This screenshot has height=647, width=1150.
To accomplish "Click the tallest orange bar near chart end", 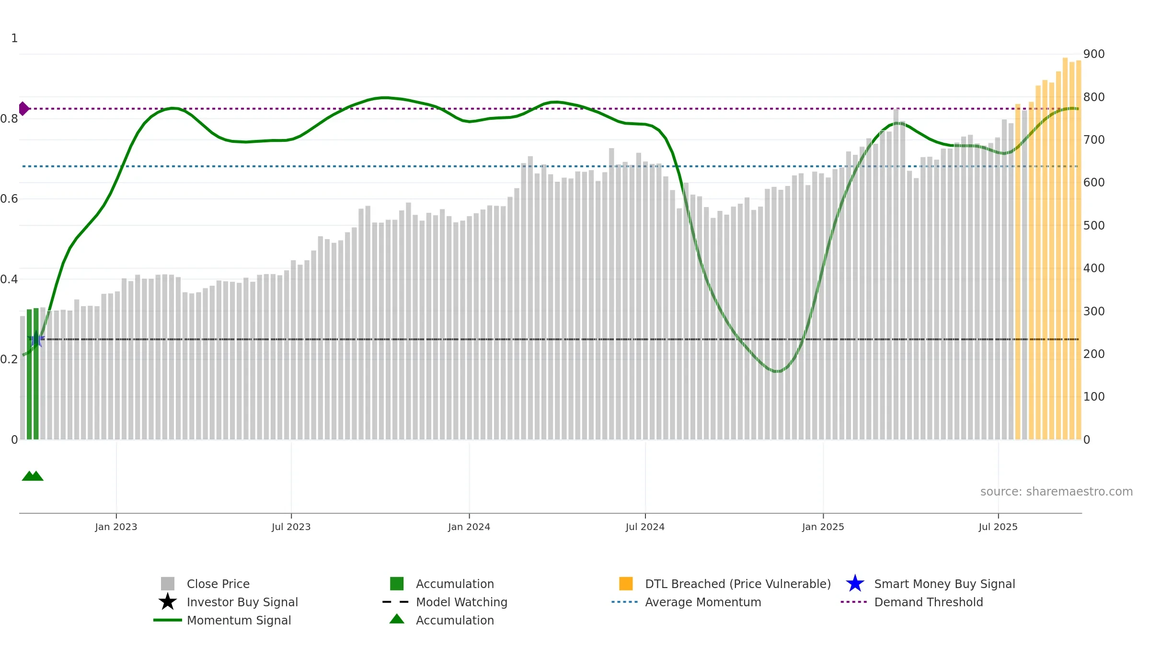I will click(1065, 249).
